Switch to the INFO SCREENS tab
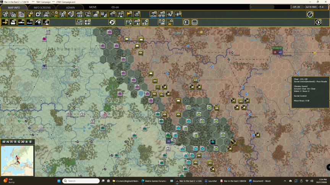Image resolution: width=330 pixels, height=185 pixels. click(x=42, y=7)
